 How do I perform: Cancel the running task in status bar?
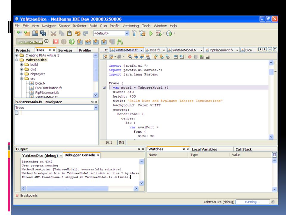273,202
